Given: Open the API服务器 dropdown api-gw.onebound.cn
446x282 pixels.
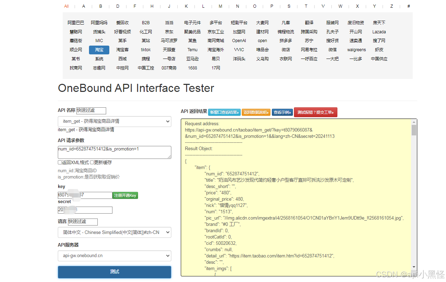Looking at the screenshot, I should tap(115, 256).
